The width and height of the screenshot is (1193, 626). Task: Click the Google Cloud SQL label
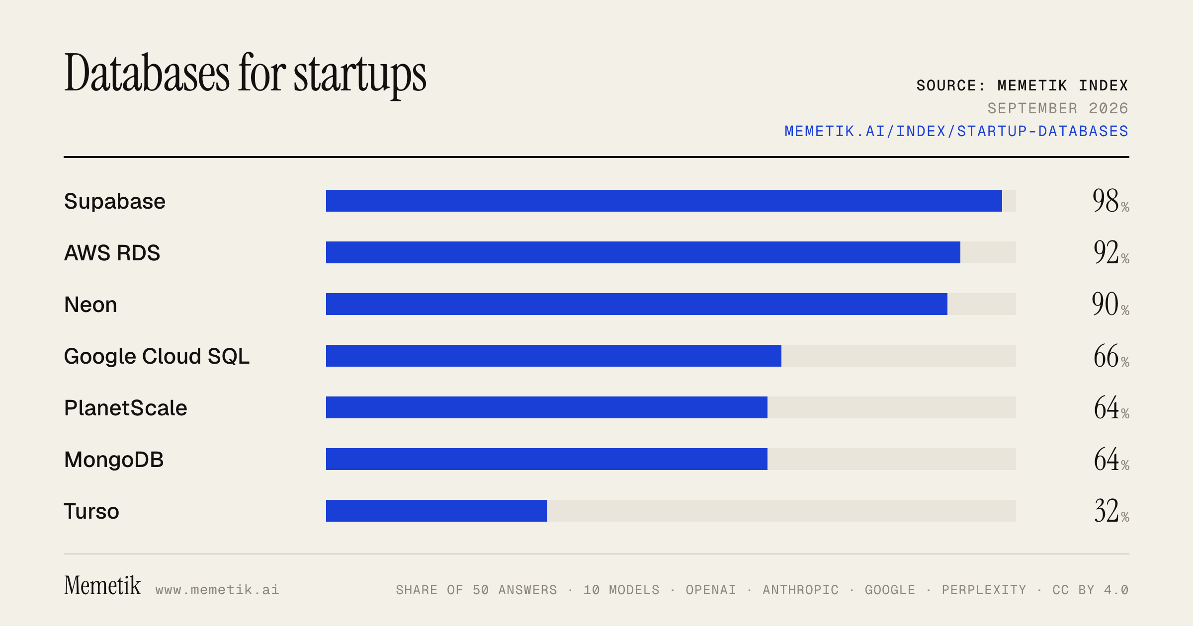[157, 357]
